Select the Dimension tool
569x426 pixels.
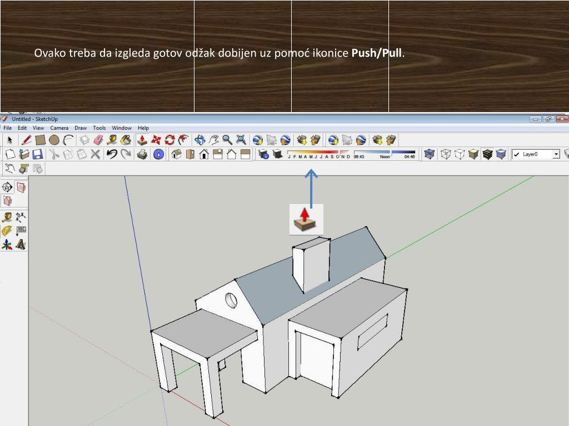point(21,217)
